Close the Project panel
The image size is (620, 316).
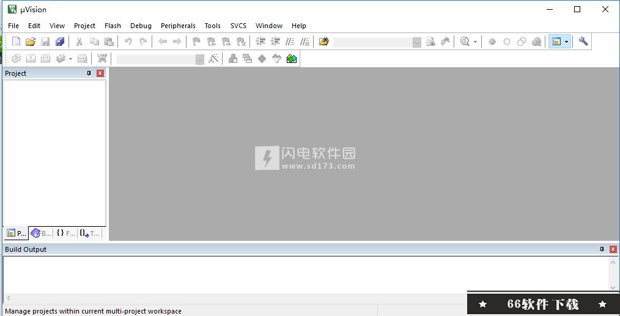point(100,73)
